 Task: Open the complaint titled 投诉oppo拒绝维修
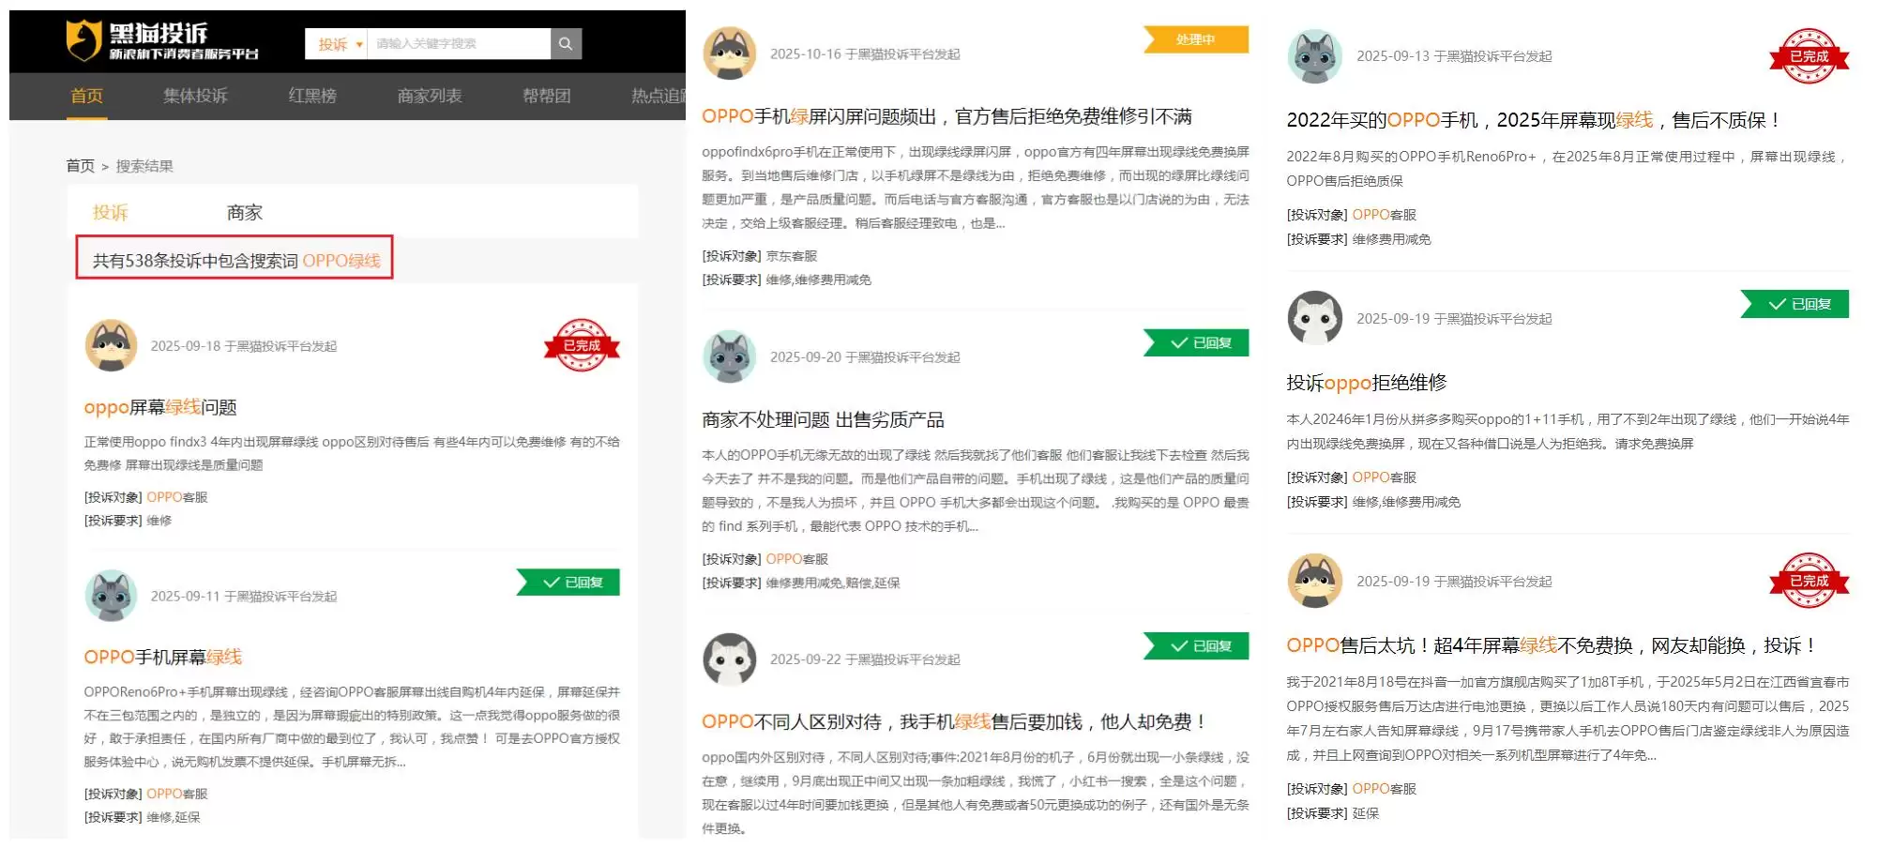1366,383
